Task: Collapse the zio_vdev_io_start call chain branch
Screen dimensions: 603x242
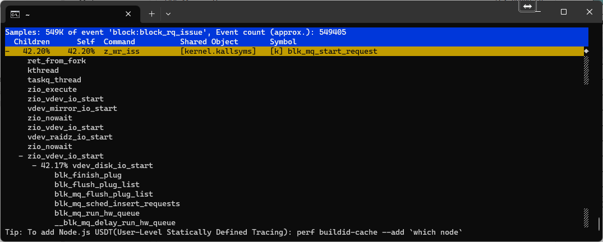Action: click(x=21, y=156)
